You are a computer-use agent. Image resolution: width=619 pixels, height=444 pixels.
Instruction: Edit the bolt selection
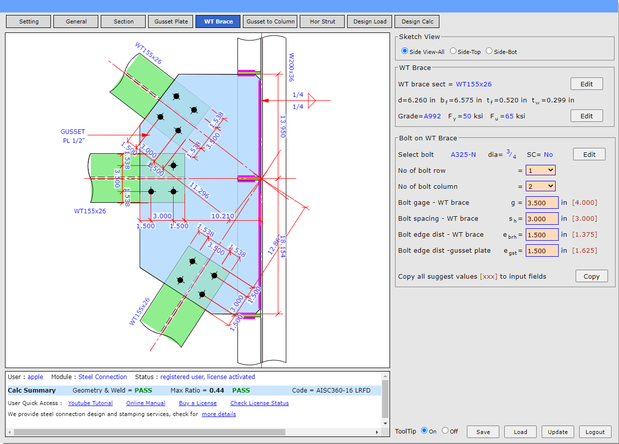click(x=589, y=154)
